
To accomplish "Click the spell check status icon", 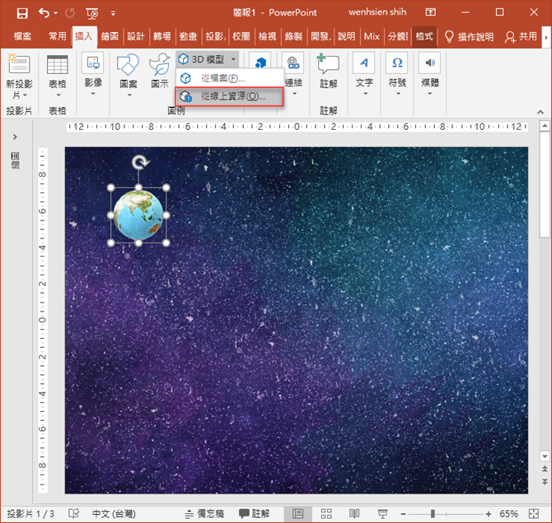I will tap(73, 514).
